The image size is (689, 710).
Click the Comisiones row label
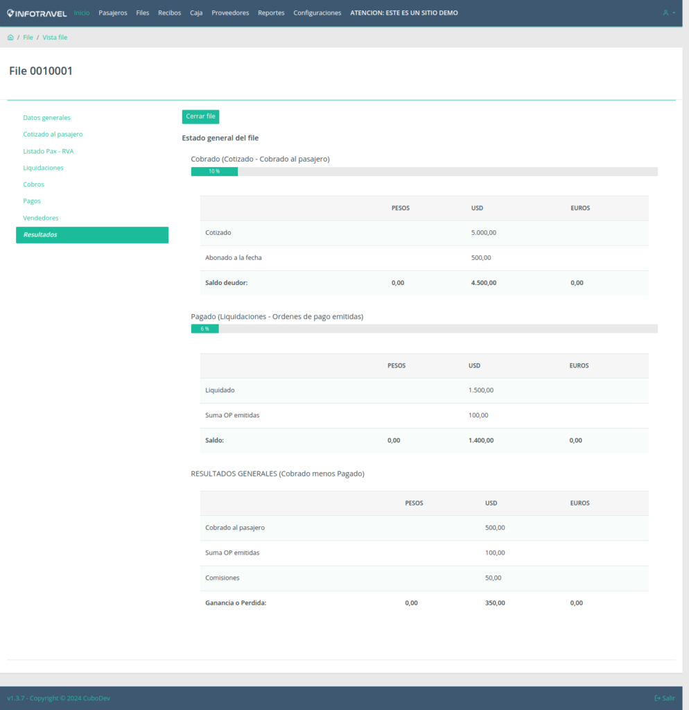coord(223,578)
